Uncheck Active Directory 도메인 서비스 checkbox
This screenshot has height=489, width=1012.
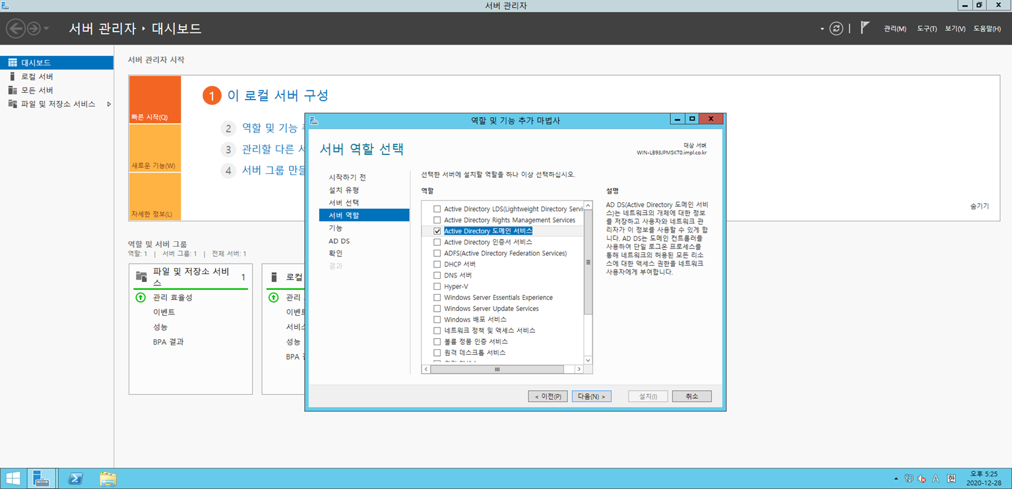(437, 231)
